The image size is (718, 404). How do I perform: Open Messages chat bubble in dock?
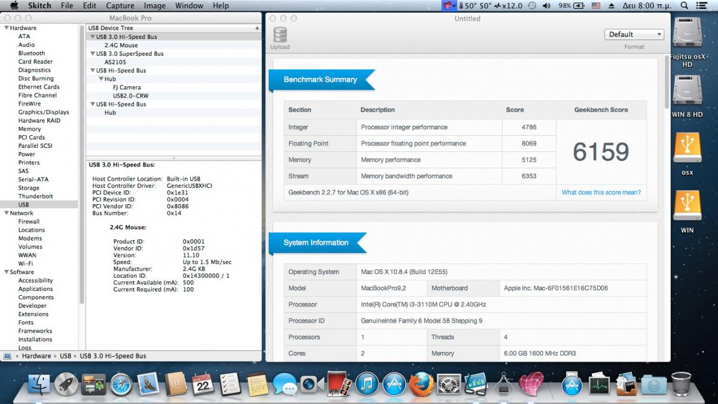pyautogui.click(x=285, y=384)
